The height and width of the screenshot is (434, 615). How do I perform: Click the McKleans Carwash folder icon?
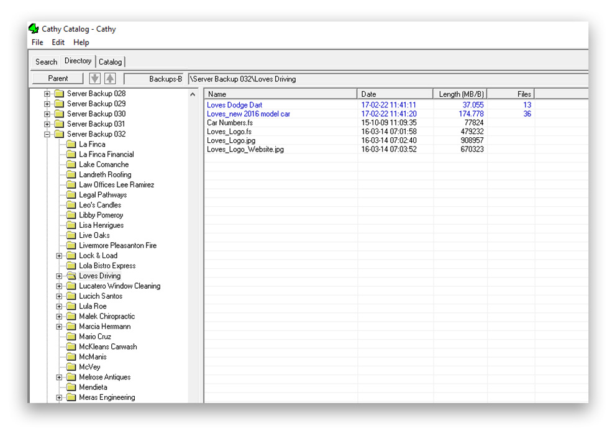71,346
